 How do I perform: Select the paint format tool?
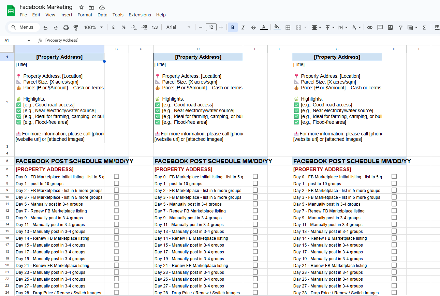(76, 27)
